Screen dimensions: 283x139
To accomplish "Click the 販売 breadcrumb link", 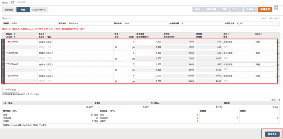I will tap(13, 2).
